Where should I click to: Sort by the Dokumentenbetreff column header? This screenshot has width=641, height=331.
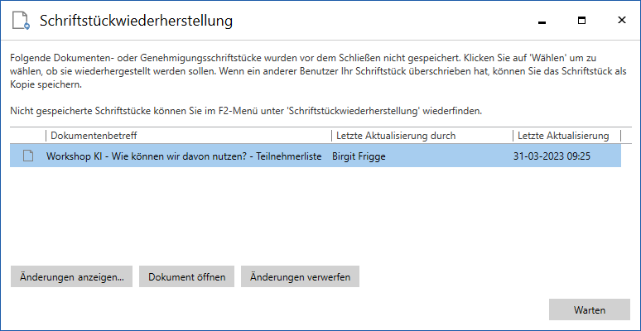[188, 136]
